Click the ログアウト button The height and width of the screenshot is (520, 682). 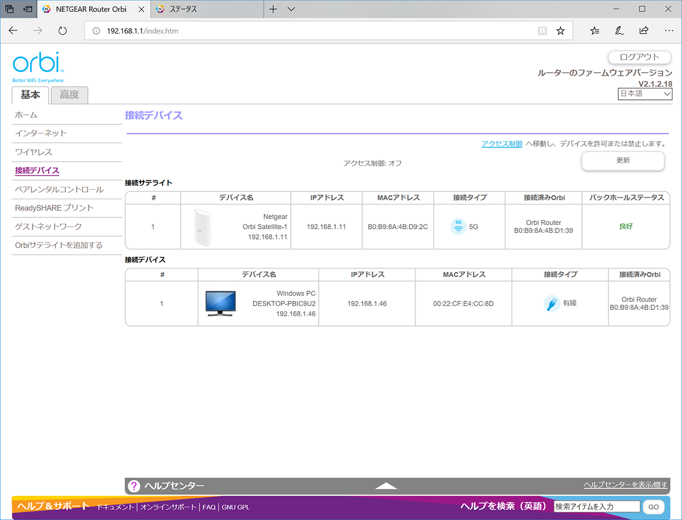point(639,57)
